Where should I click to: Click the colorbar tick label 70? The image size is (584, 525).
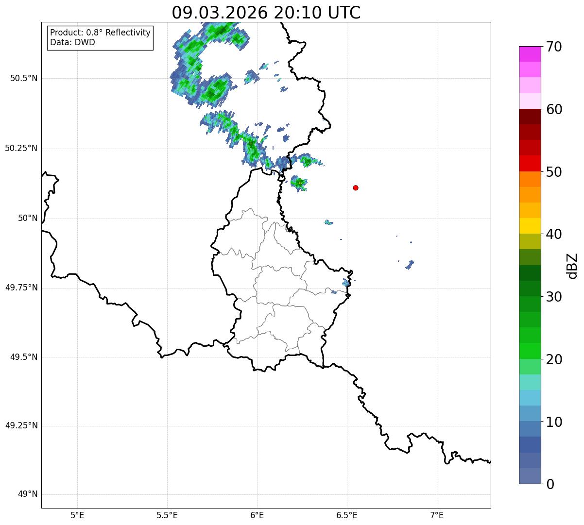coord(554,47)
